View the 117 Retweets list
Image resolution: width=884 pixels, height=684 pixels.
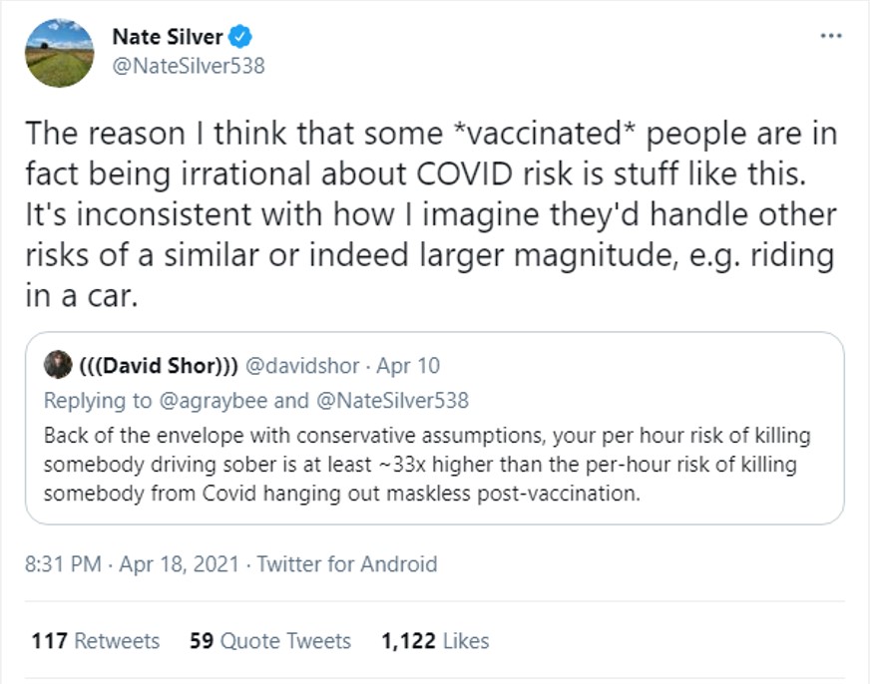[x=95, y=640]
